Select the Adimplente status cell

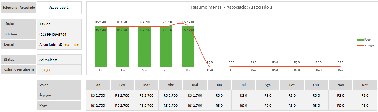pos(59,60)
